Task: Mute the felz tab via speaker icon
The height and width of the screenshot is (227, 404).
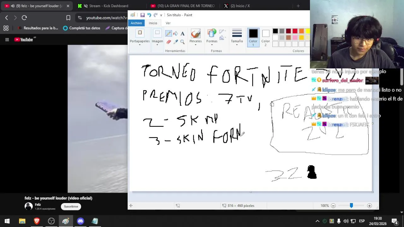Action: (12, 6)
